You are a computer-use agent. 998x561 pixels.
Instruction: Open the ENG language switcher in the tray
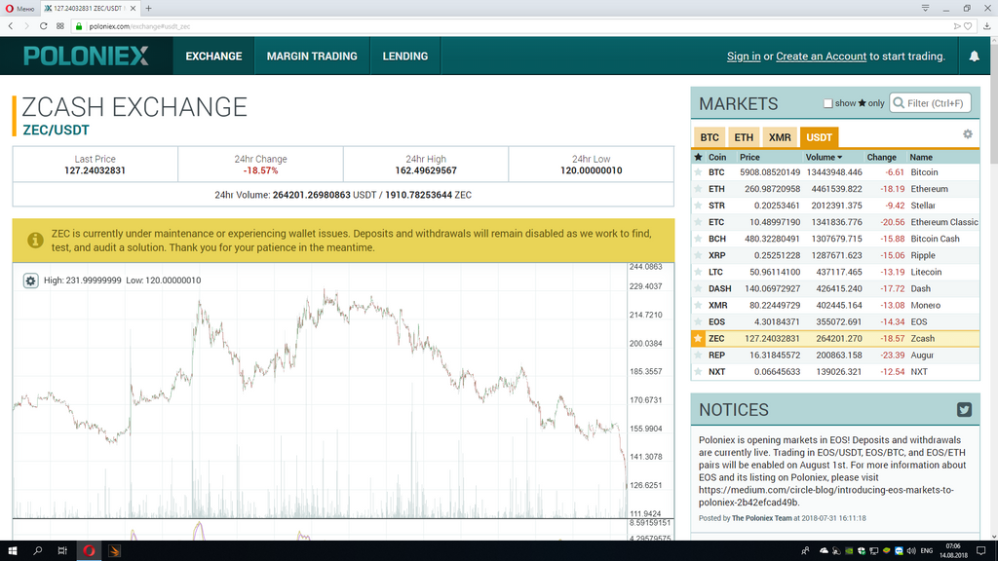click(927, 551)
